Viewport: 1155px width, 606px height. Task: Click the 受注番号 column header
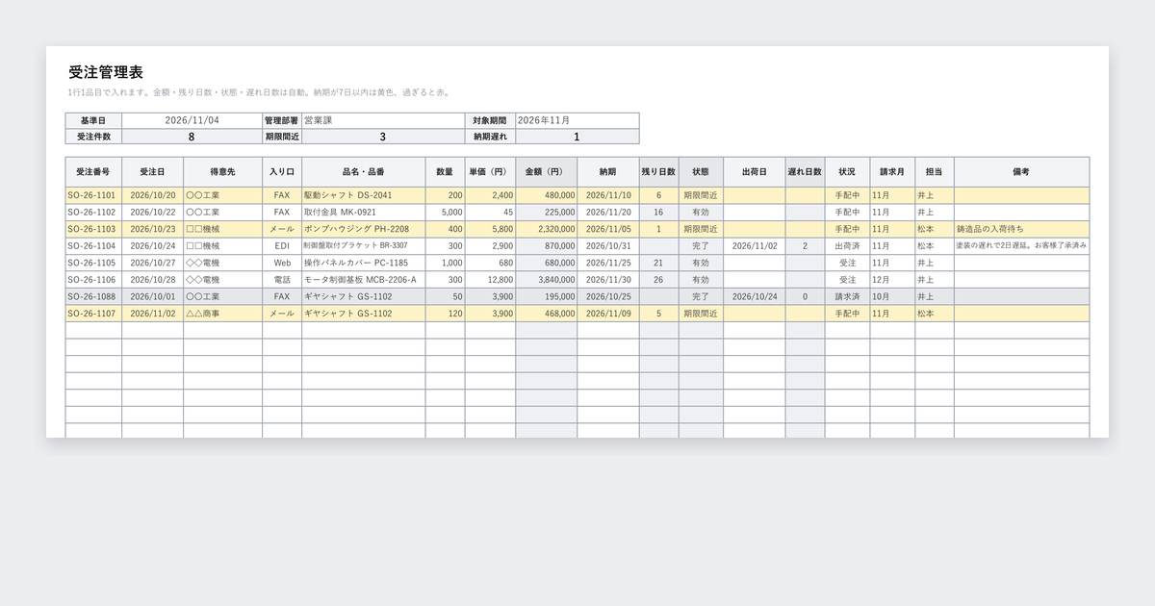(93, 172)
